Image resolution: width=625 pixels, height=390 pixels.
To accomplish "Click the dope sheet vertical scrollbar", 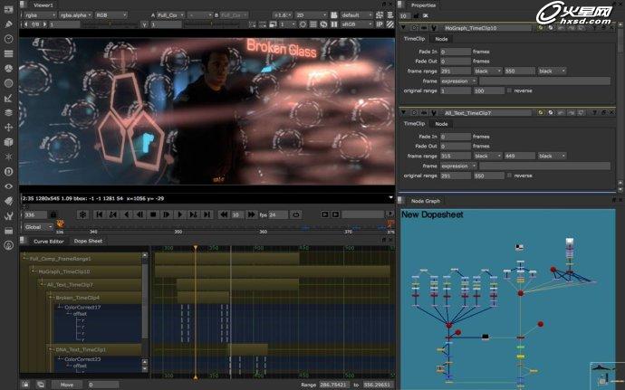I will click(x=145, y=303).
